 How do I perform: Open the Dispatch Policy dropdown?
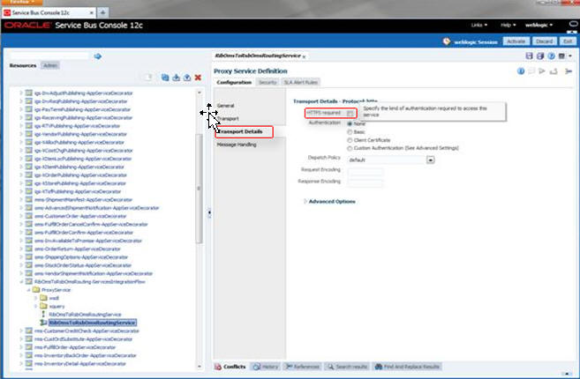tap(431, 160)
